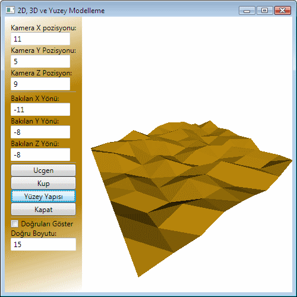Focus the Bakılan X Yönü field
Image resolution: width=297 pixels, height=297 pixels.
click(x=40, y=109)
